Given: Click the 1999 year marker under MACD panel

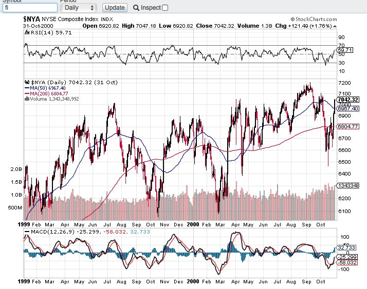Looking at the screenshot, I should tap(24, 281).
